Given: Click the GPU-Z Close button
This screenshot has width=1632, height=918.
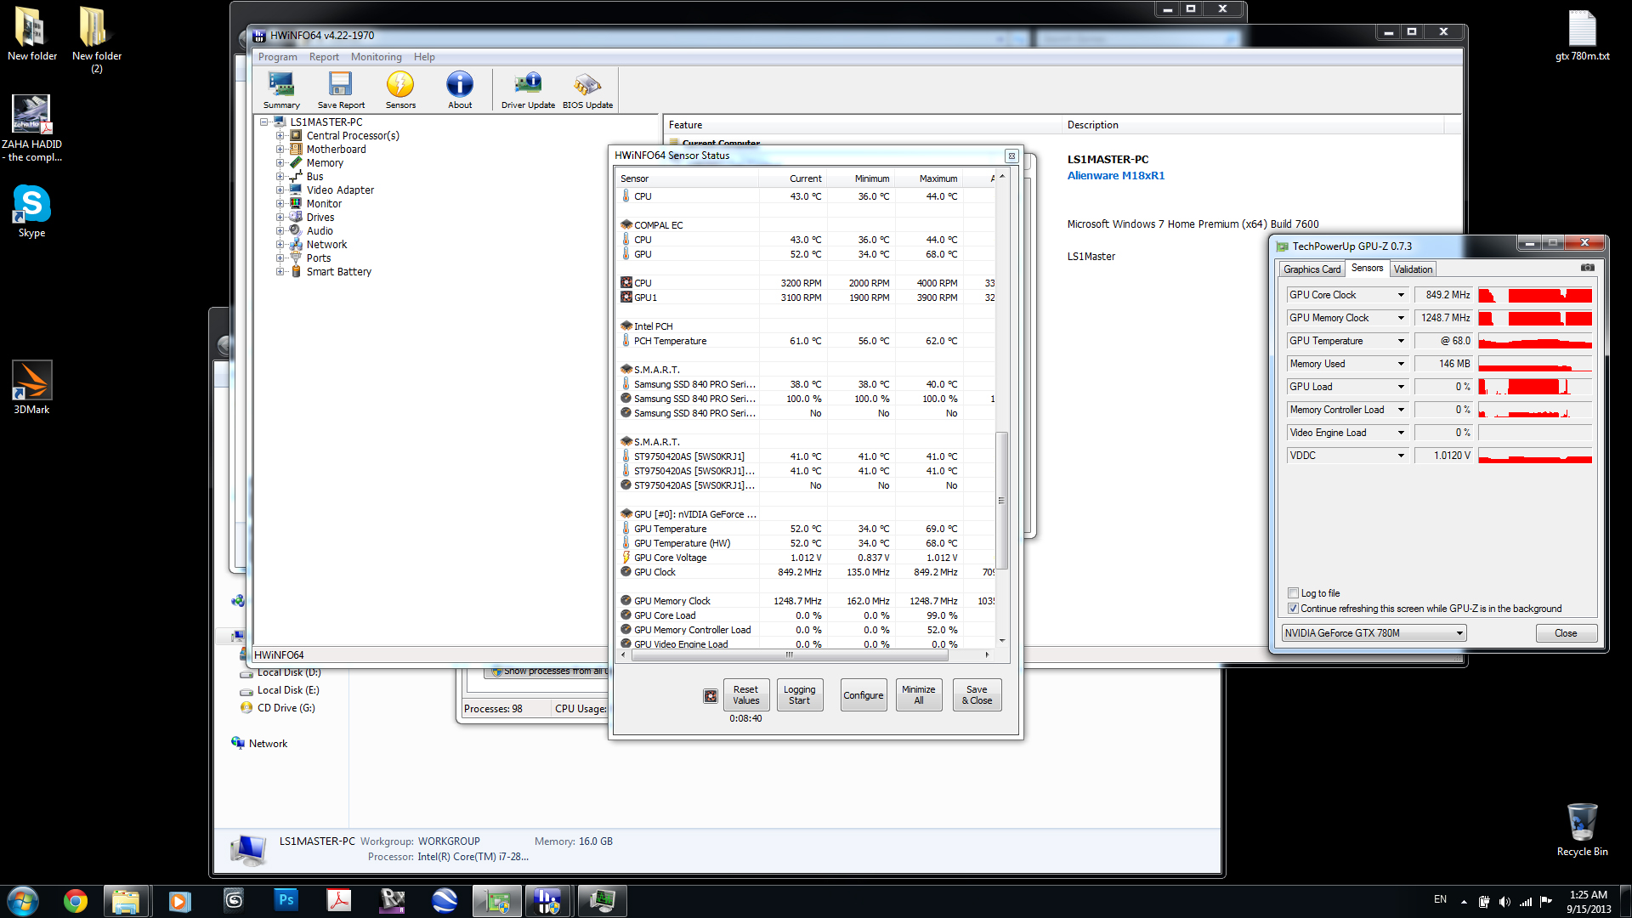Looking at the screenshot, I should coord(1566,633).
